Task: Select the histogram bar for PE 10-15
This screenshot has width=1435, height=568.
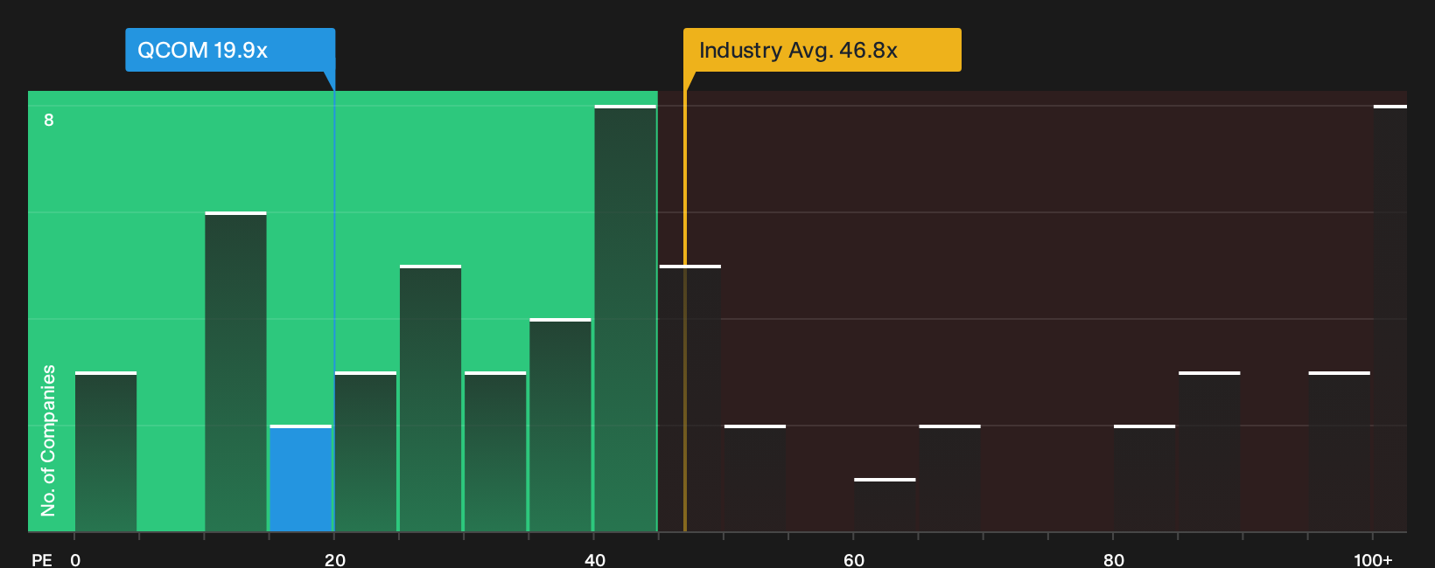Action: pos(235,372)
